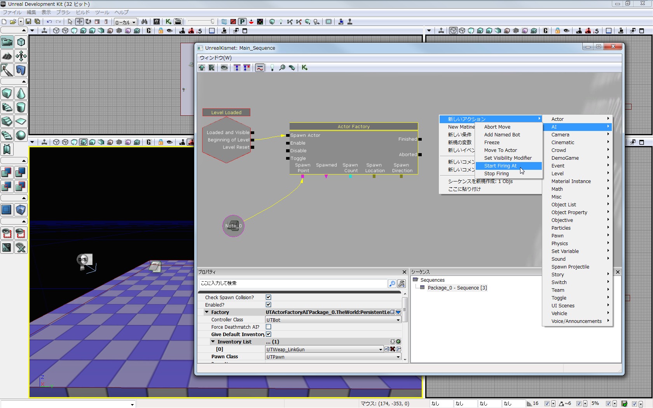Image resolution: width=653 pixels, height=408 pixels.
Task: Collapse the Factory property section
Action: coord(207,312)
